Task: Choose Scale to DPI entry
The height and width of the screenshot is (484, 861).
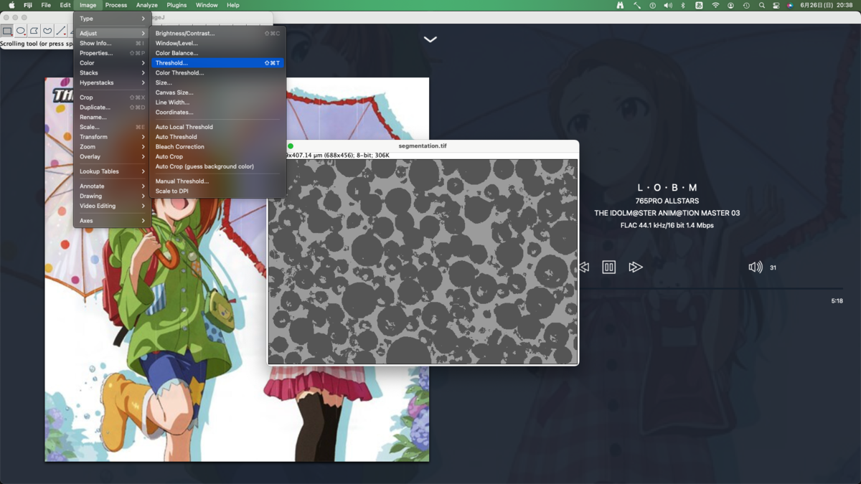Action: click(x=217, y=191)
